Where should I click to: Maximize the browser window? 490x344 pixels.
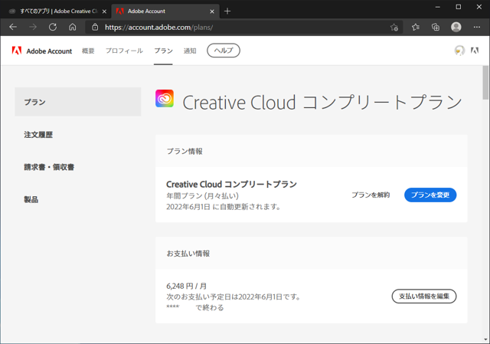pyautogui.click(x=458, y=7)
